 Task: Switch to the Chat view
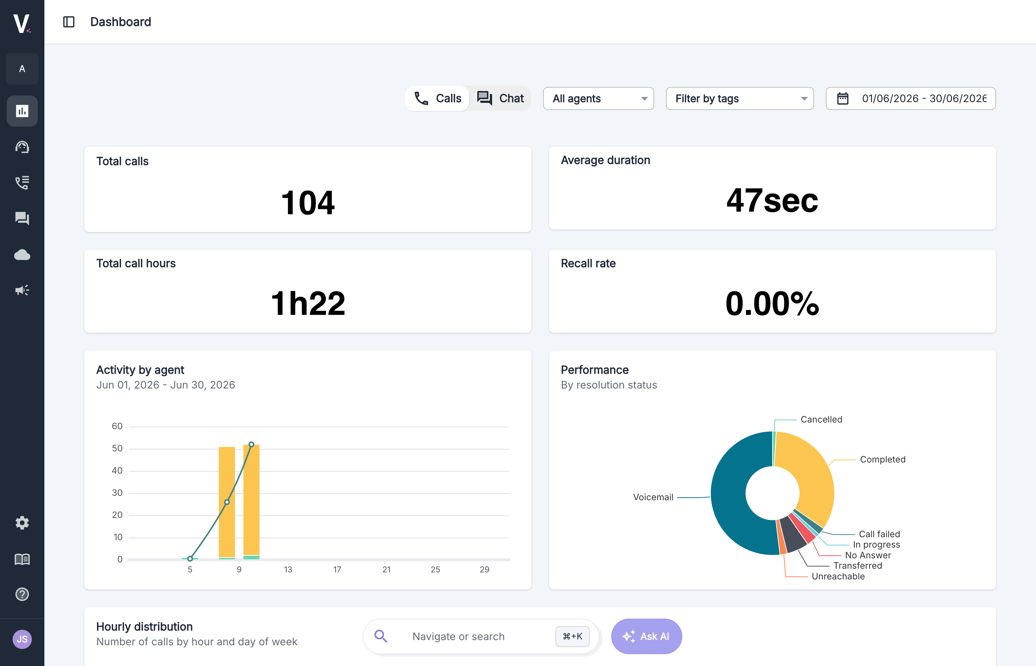coord(500,98)
